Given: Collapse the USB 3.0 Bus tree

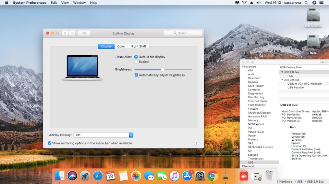Looking at the screenshot, I should [282, 80].
